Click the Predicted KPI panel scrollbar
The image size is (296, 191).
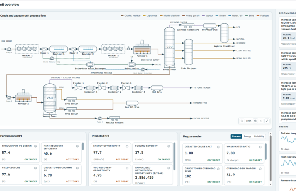[x=174, y=156]
